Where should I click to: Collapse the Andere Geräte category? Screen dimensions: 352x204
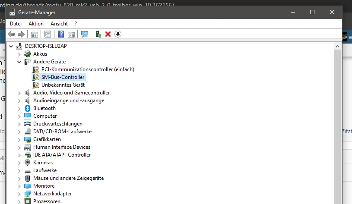tap(19, 62)
